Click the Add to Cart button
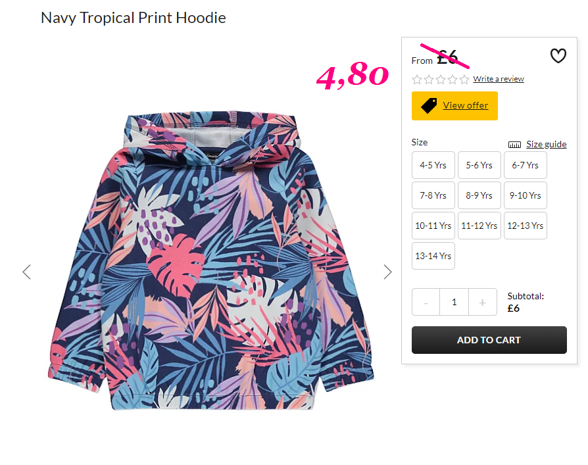Screen dimensions: 588x465 tap(489, 340)
